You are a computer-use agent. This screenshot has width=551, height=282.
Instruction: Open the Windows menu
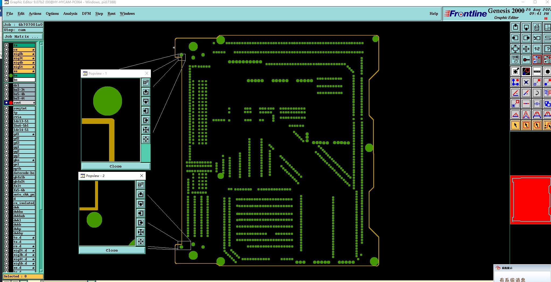[127, 13]
